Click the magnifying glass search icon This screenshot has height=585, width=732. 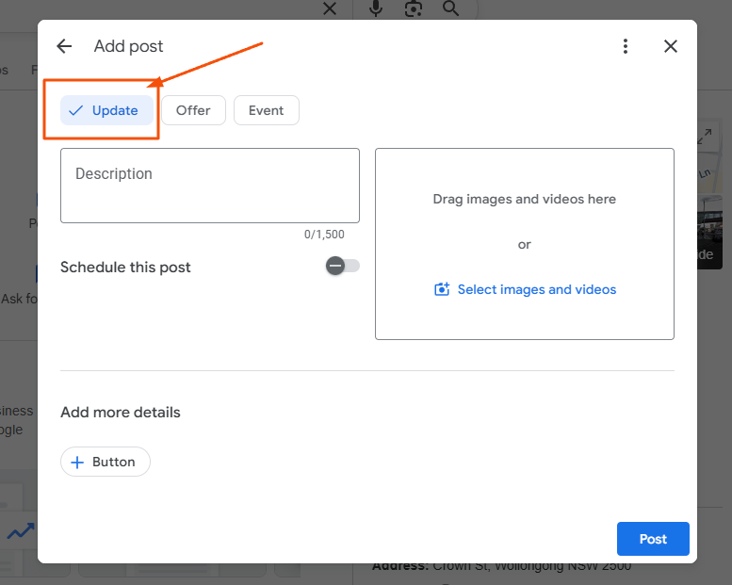click(450, 8)
